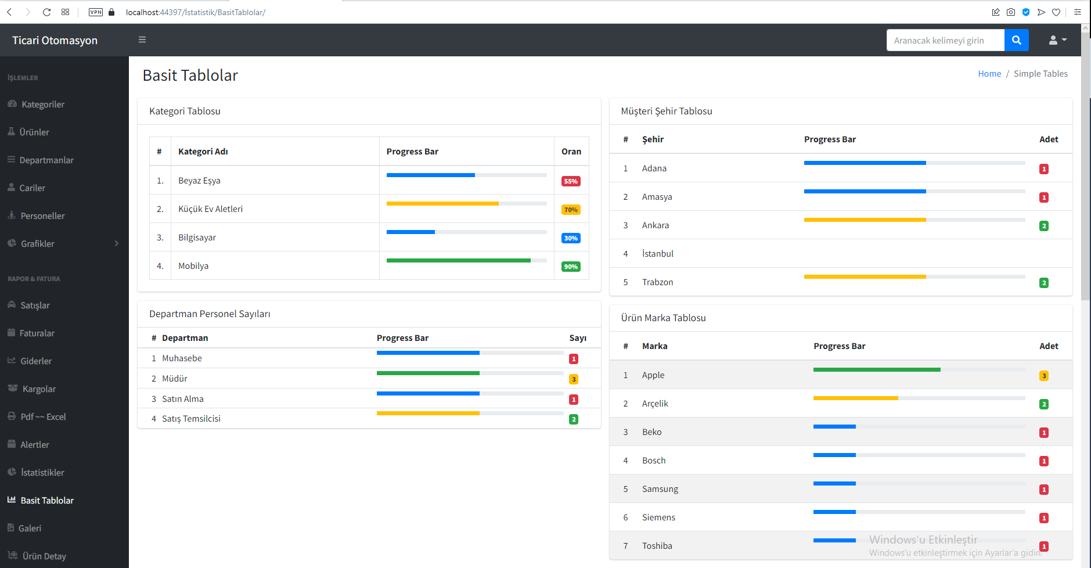
Task: Click the Beyaz Eşya progress bar
Action: [x=467, y=175]
